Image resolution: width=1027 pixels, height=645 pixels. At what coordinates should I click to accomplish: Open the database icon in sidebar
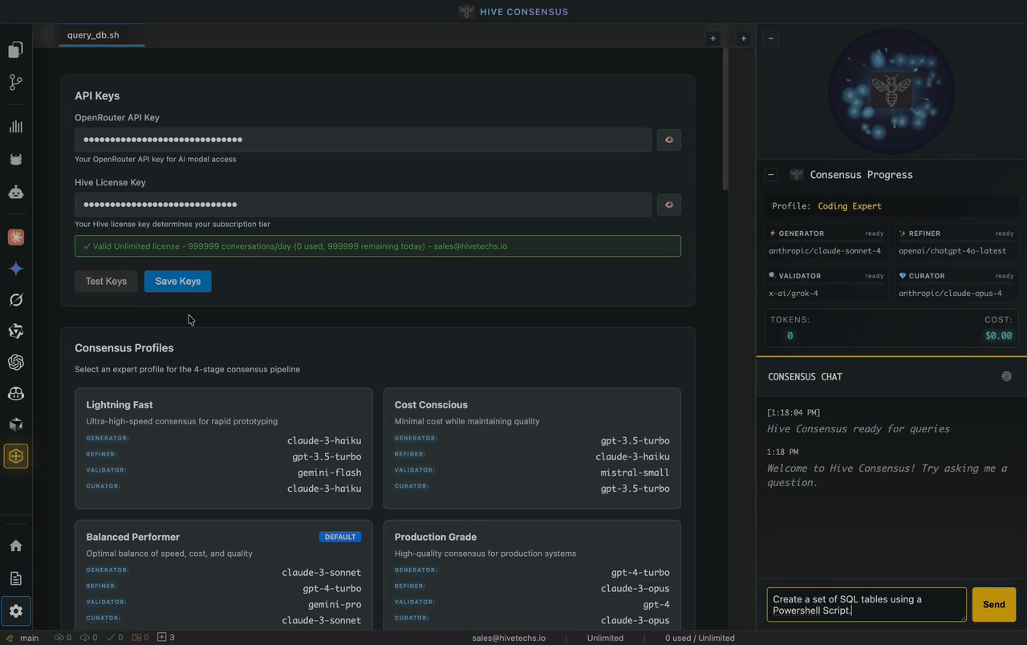click(15, 160)
